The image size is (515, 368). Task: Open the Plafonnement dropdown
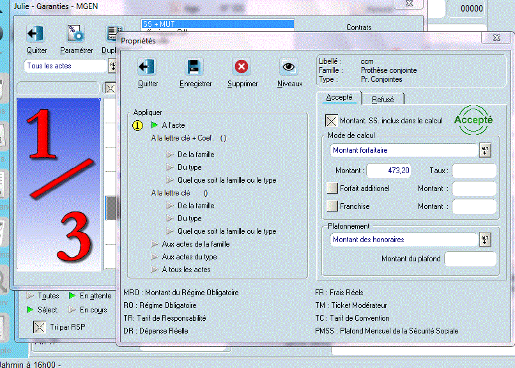(485, 240)
